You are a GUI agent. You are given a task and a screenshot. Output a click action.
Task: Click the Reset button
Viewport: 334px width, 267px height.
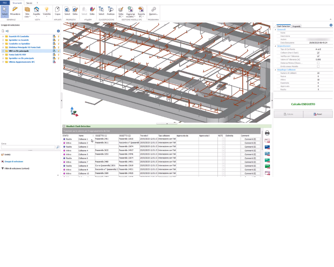(x=318, y=114)
